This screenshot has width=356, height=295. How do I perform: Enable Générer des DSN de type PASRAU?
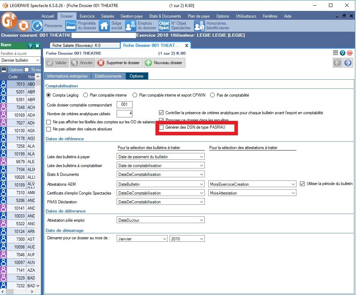pos(161,127)
